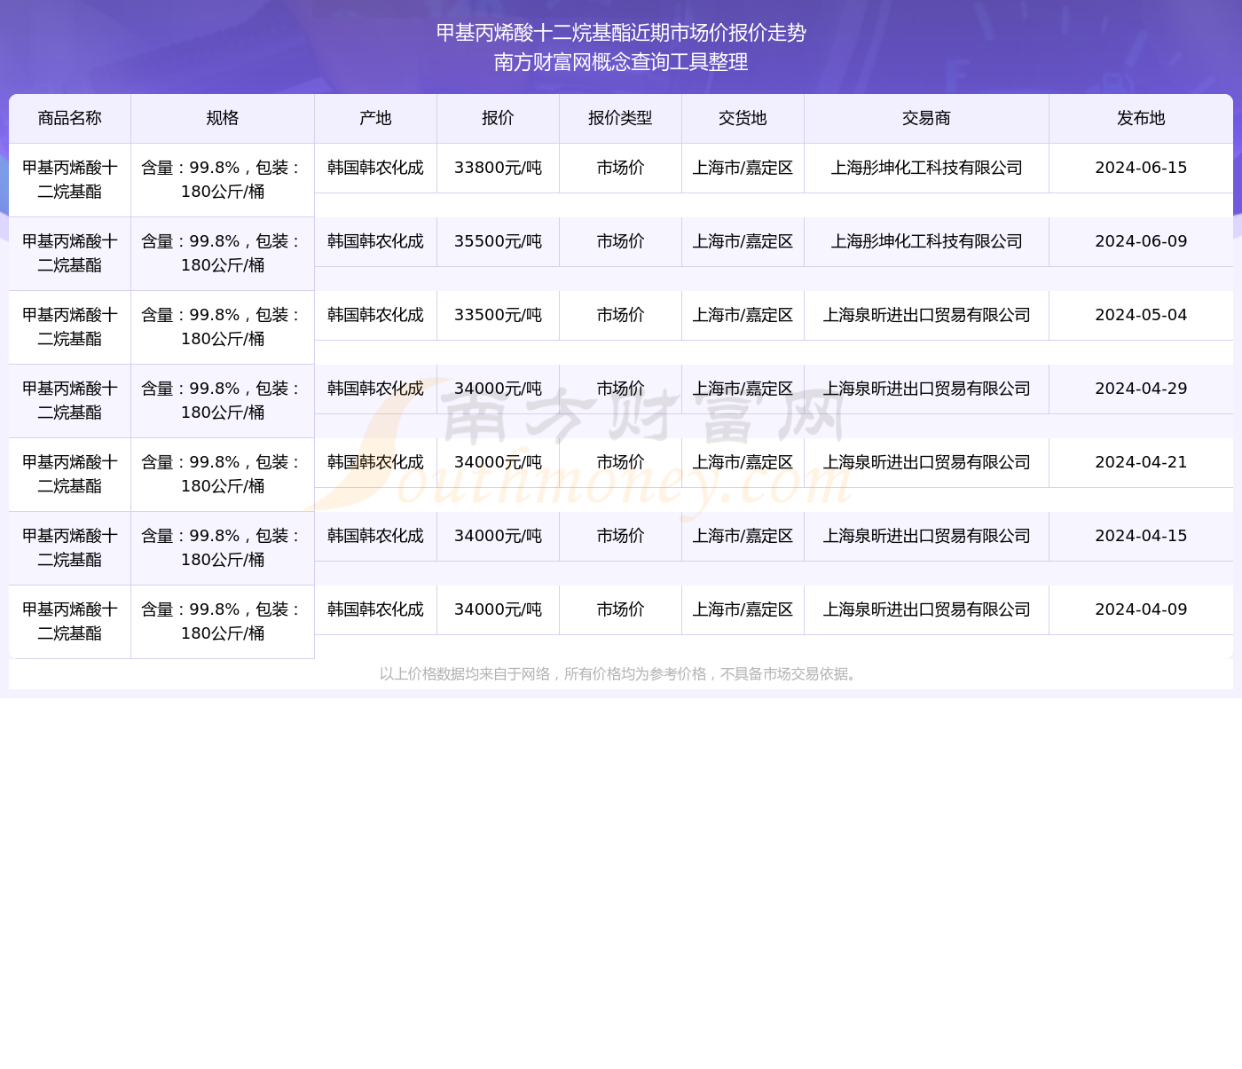Click the date 2024-06-15

pyautogui.click(x=1141, y=168)
